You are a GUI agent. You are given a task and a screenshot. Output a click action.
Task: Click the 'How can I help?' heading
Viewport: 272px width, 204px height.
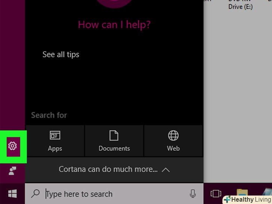(x=114, y=25)
